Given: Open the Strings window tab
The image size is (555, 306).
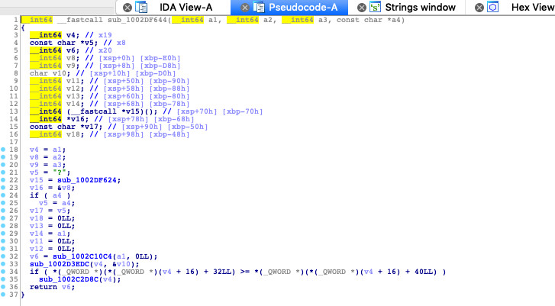Looking at the screenshot, I should coord(420,8).
